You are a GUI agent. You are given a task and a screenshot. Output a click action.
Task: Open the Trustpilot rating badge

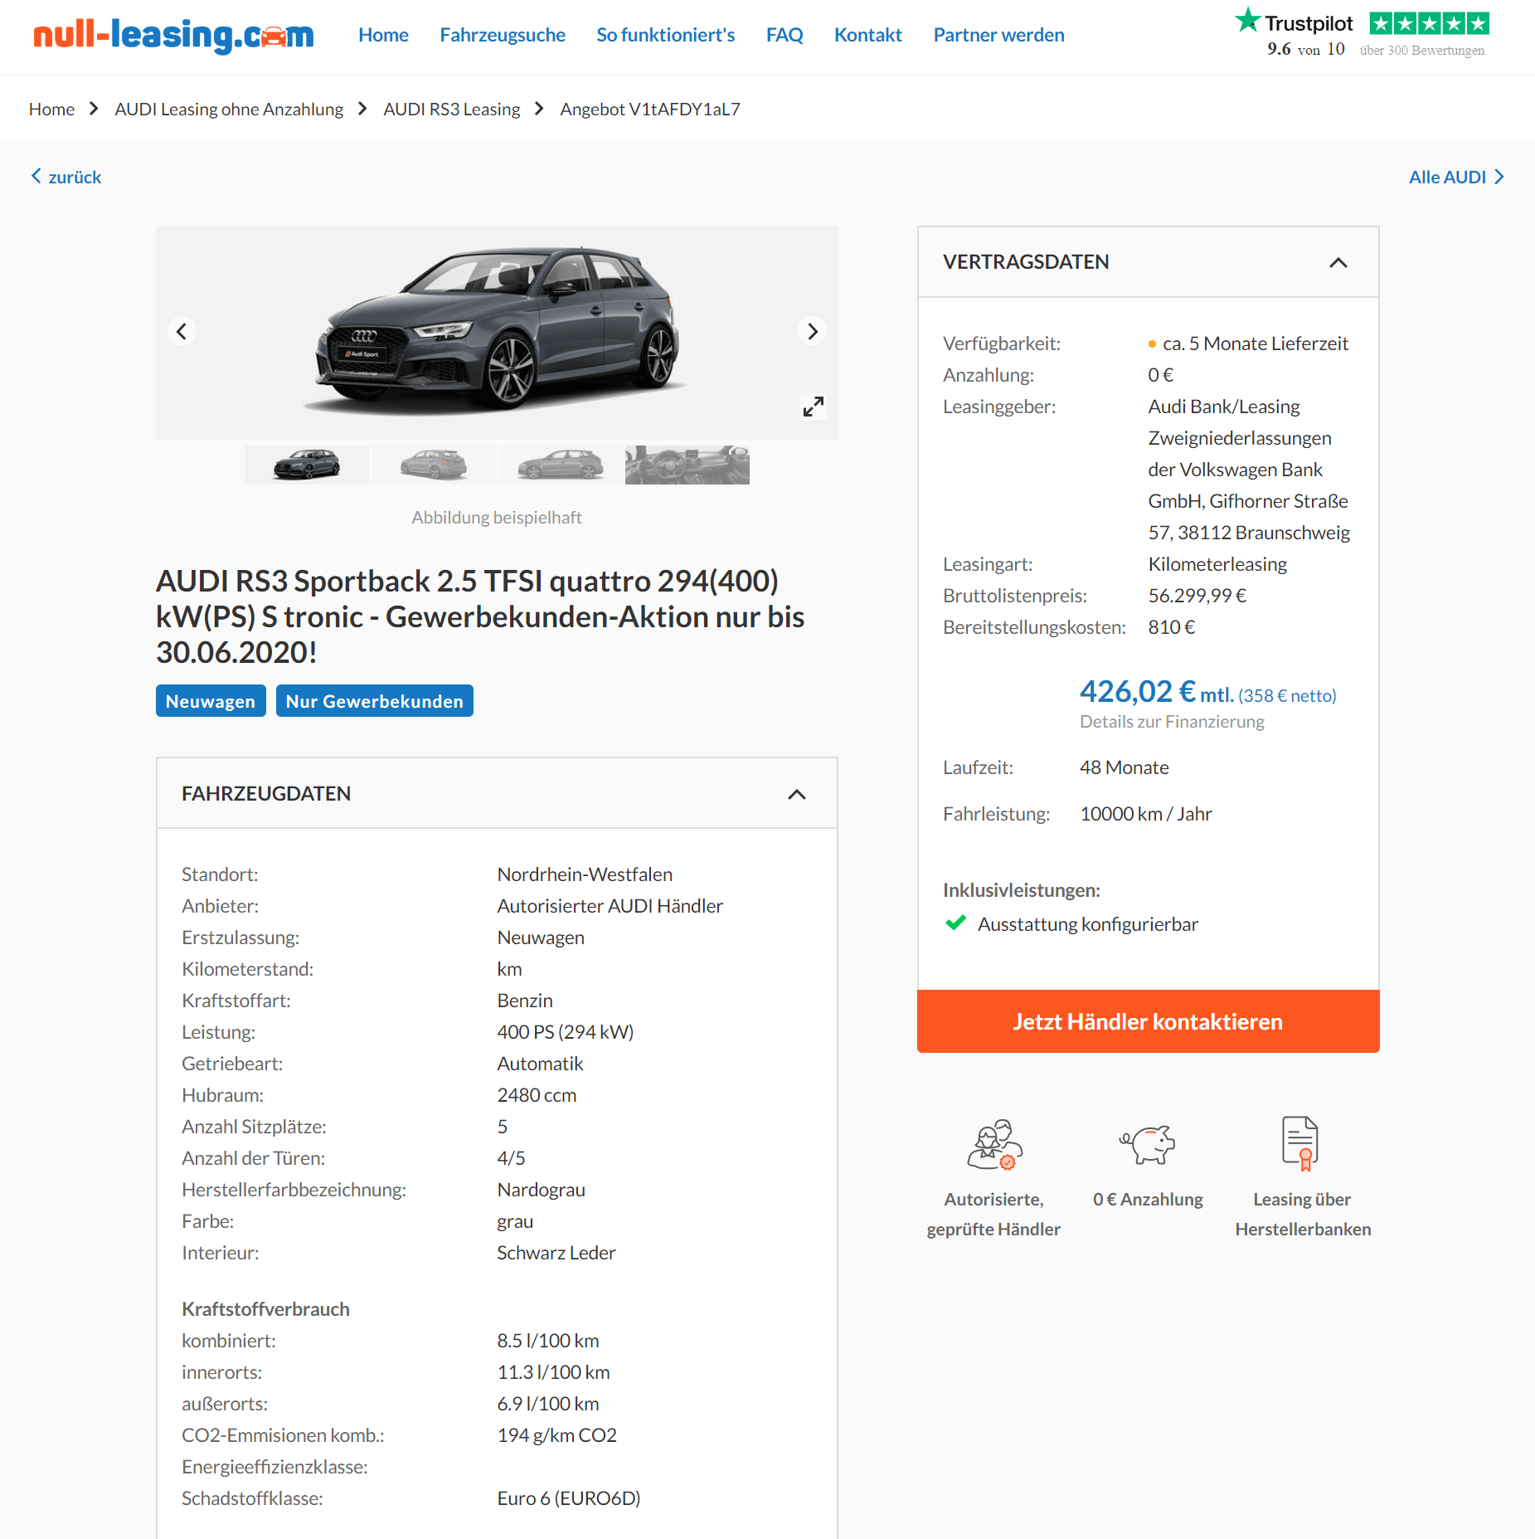click(1363, 33)
